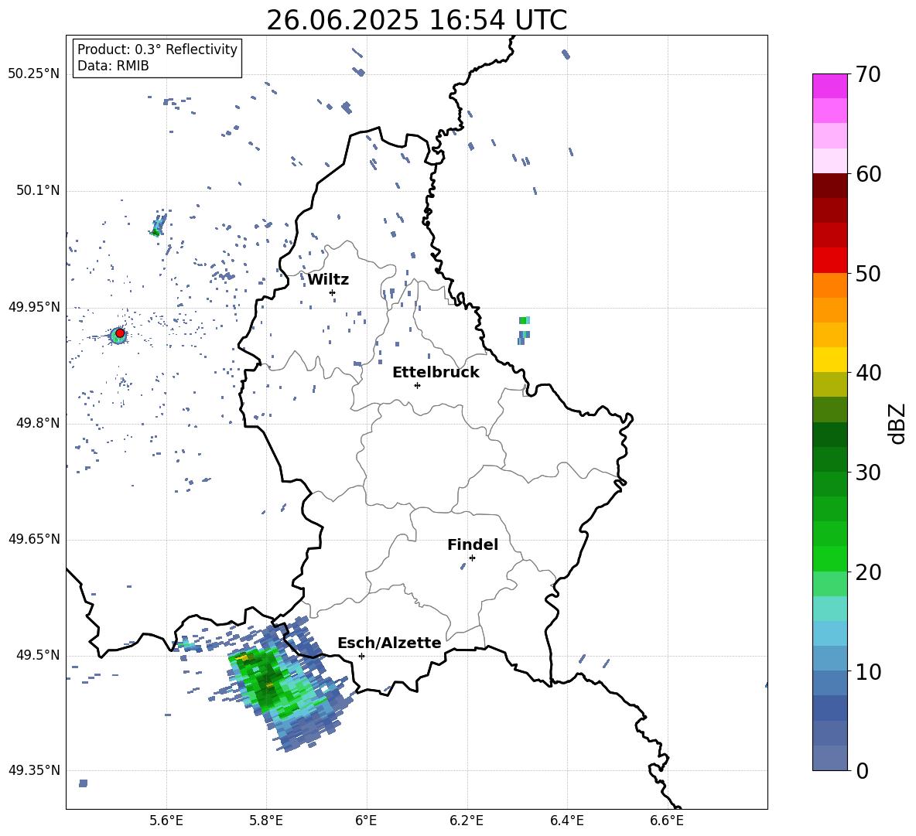Click the Findel cross marker
This screenshot has height=836, width=916.
click(x=472, y=558)
